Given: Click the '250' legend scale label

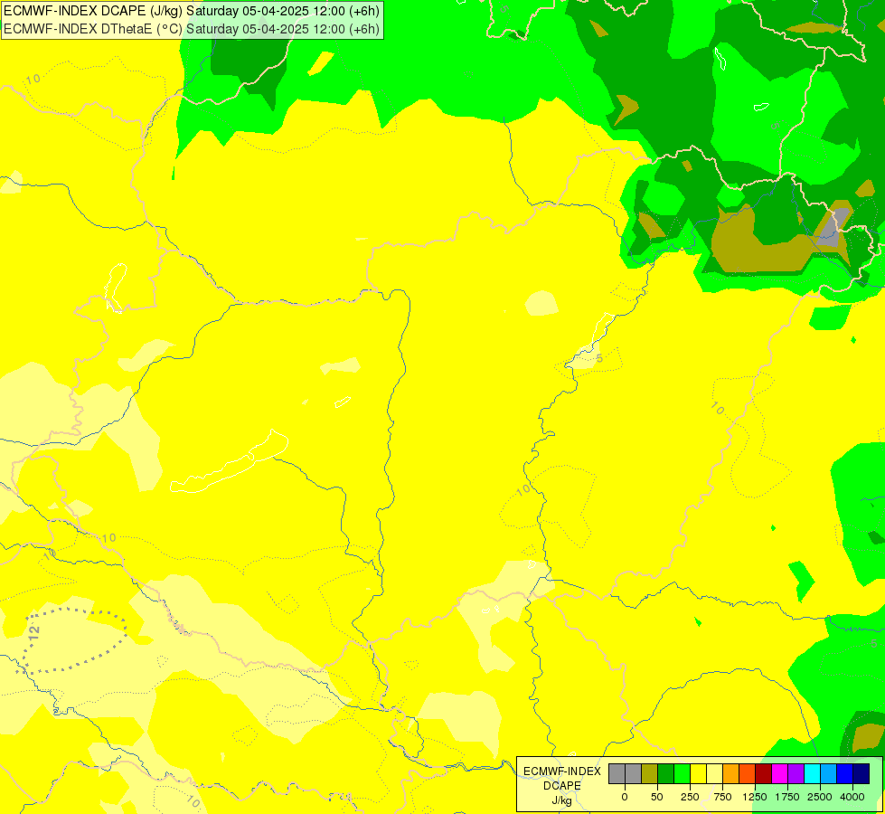Looking at the screenshot, I should (690, 797).
